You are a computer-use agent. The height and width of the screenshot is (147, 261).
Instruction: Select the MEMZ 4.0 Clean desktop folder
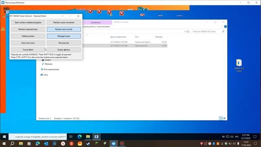[x=239, y=66]
